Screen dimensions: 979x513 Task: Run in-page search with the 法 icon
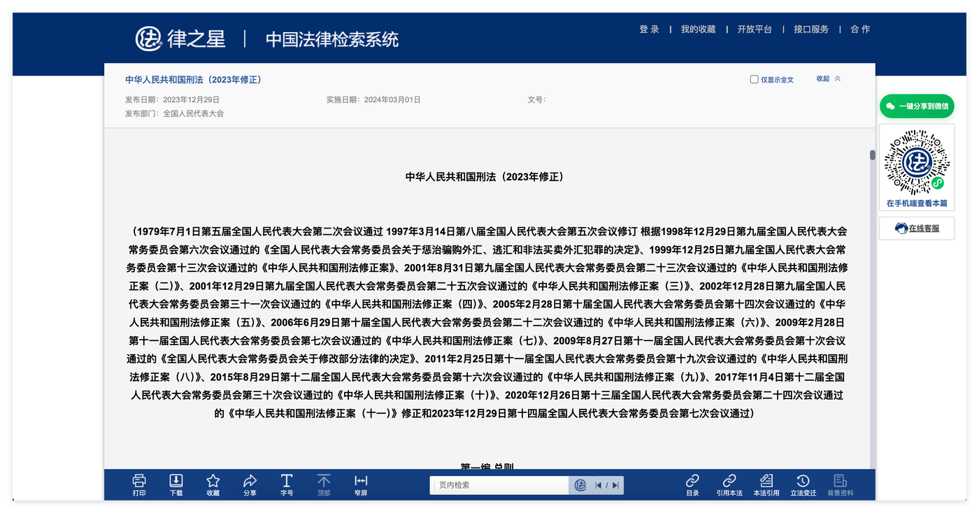point(580,485)
